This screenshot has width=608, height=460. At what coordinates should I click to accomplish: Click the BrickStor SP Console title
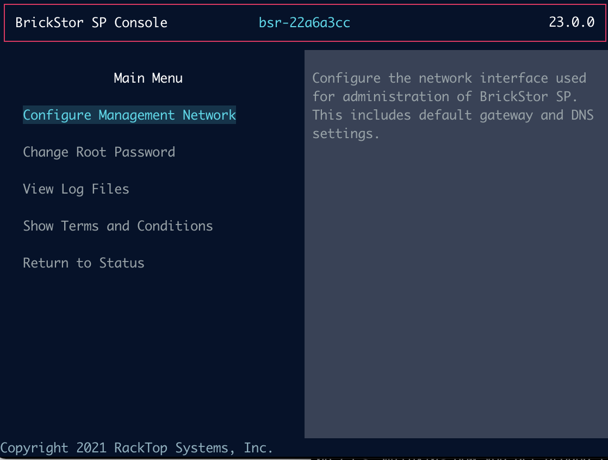pyautogui.click(x=91, y=22)
